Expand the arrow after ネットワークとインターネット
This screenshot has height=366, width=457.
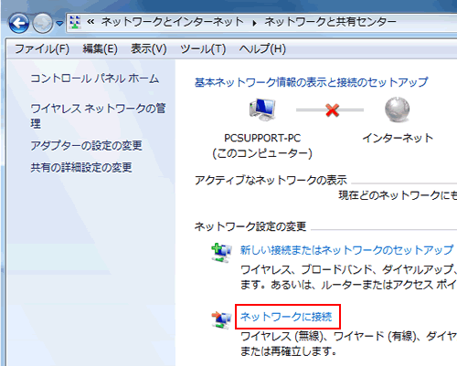[x=254, y=23]
